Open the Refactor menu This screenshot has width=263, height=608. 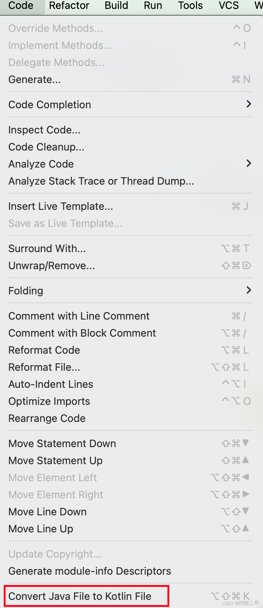69,6
